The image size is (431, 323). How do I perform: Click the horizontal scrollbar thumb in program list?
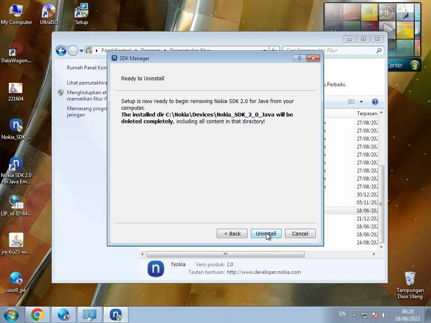(x=226, y=254)
